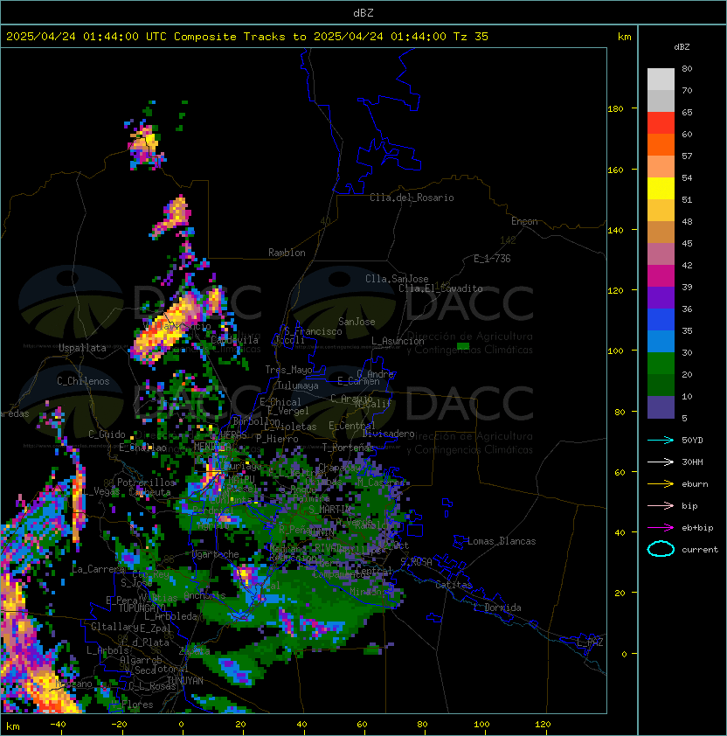Click the red 65 dBZ legend swatch
Screen dimensions: 727x736
point(661,123)
